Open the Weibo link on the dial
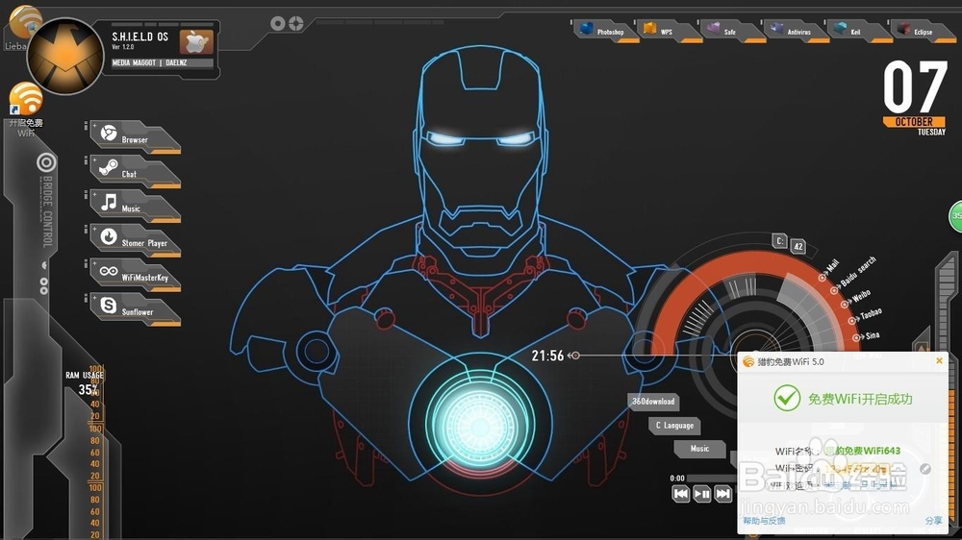 (856, 298)
